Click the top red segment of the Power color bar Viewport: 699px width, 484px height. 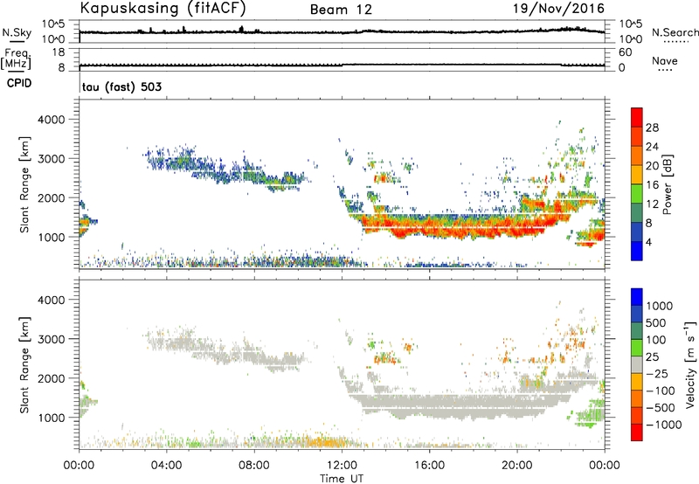coord(637,117)
